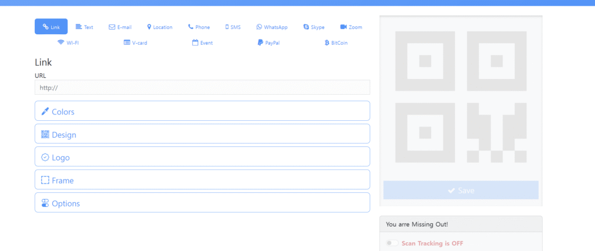Image resolution: width=595 pixels, height=251 pixels.
Task: Click the BitCoin currency icon
Action: (327, 42)
